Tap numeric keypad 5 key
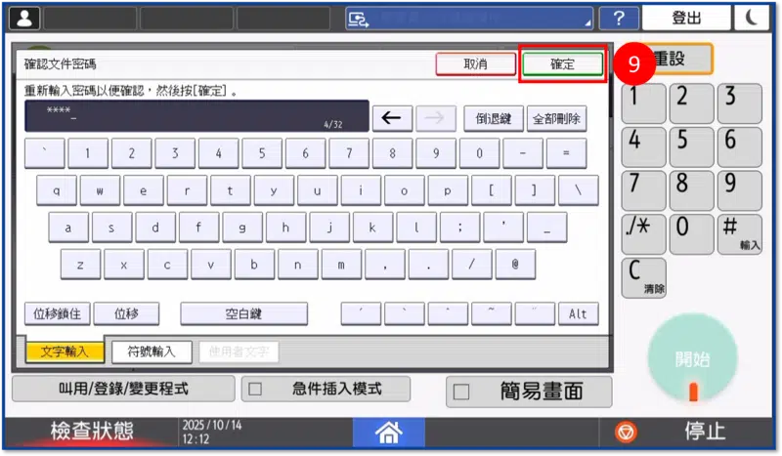The width and height of the screenshot is (782, 456). [x=691, y=146]
